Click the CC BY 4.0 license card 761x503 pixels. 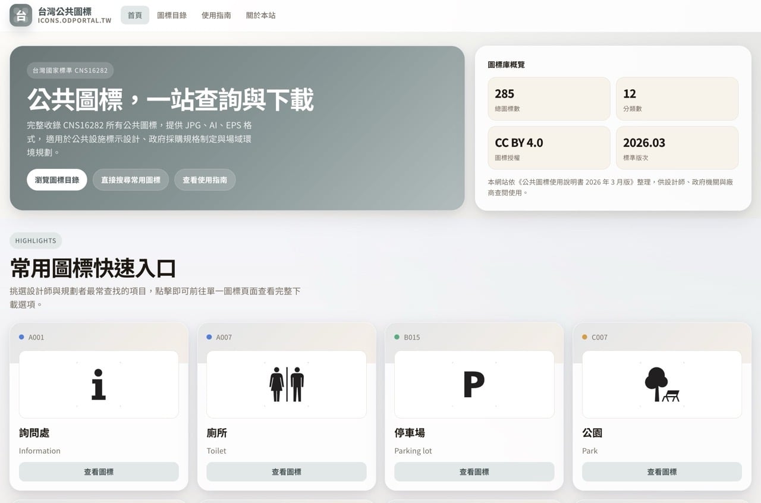click(549, 148)
